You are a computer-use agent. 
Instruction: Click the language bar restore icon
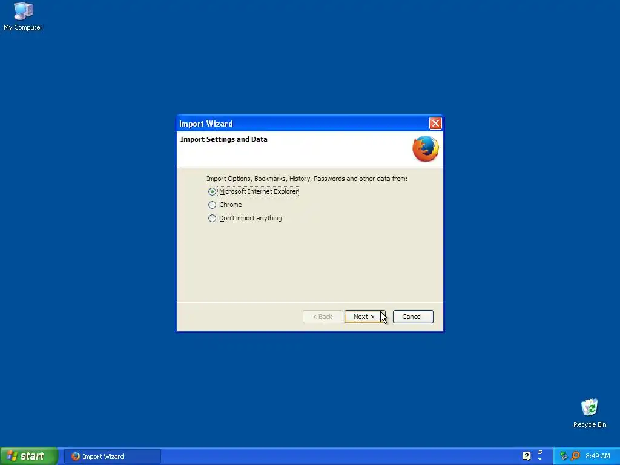540,452
